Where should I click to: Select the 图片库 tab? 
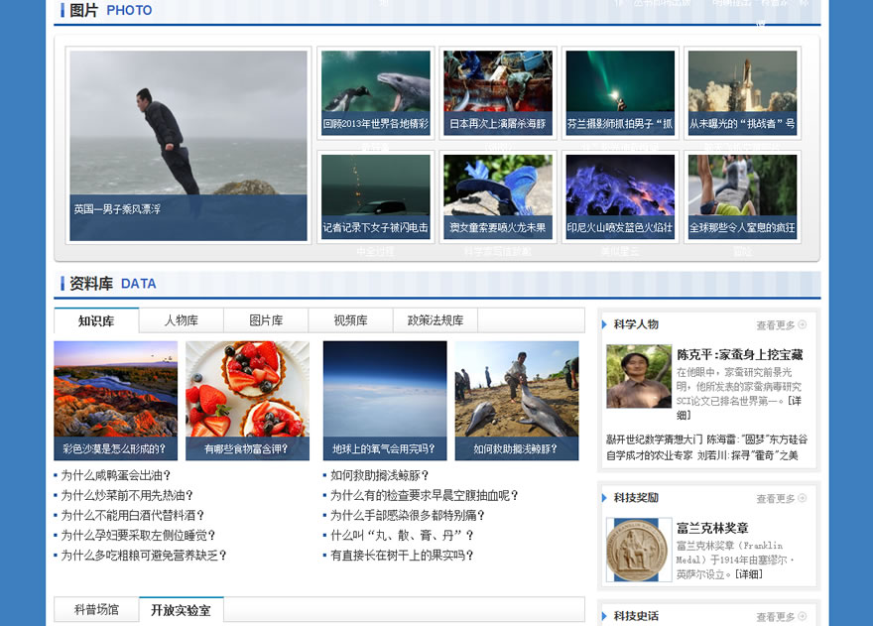coord(266,320)
